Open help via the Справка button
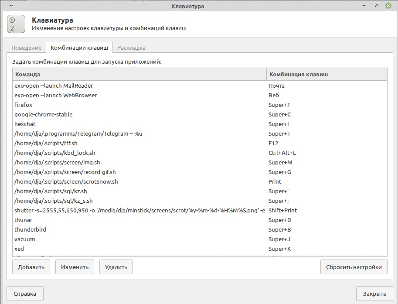This screenshot has height=304, width=398. (x=25, y=294)
